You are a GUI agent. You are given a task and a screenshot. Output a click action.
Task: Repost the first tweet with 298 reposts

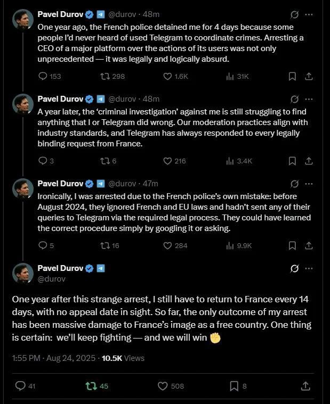pyautogui.click(x=104, y=76)
